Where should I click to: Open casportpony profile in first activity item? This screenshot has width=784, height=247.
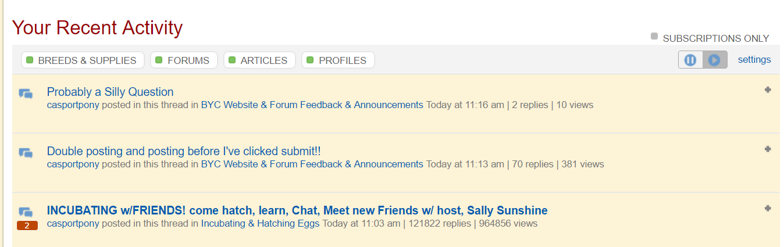pos(73,105)
